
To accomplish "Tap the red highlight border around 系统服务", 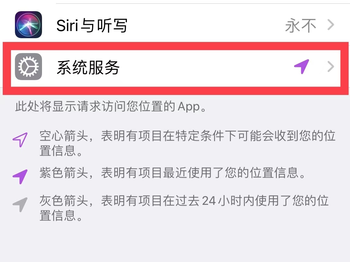I will [175, 46].
